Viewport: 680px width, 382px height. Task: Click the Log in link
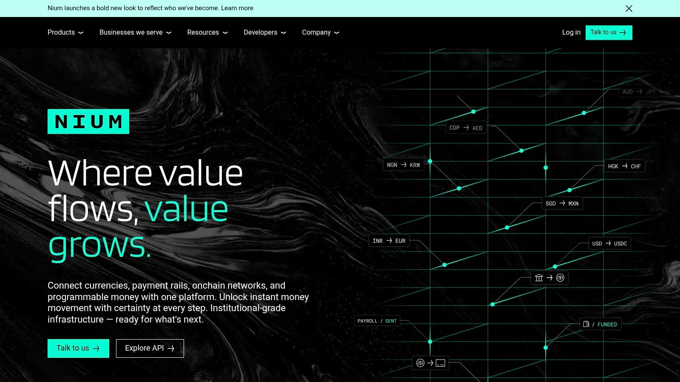571,32
